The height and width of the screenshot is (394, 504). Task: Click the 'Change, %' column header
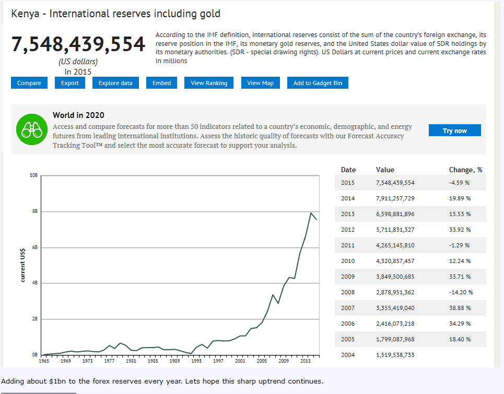[466, 170]
